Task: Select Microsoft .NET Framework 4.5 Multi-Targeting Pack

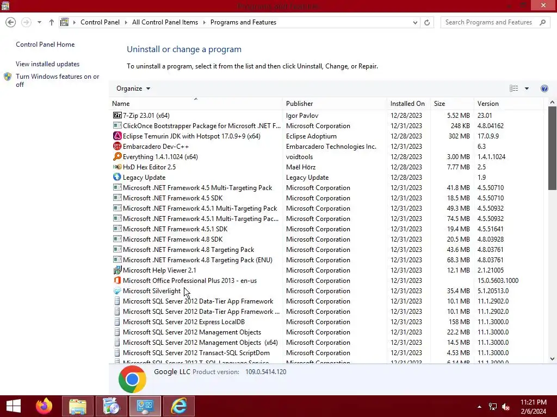Action: 326,187
